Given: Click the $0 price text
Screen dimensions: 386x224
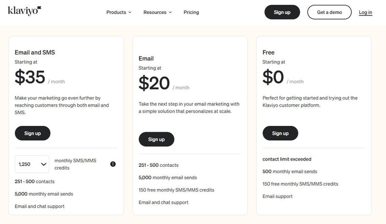Looking at the screenshot, I should [x=273, y=77].
